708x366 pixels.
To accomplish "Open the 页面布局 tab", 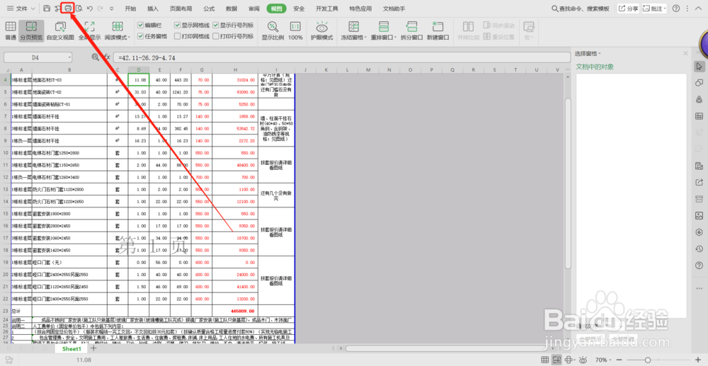I will tap(181, 8).
